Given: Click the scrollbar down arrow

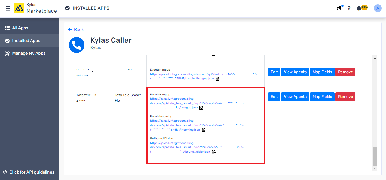Looking at the screenshot, I should click(x=375, y=168).
